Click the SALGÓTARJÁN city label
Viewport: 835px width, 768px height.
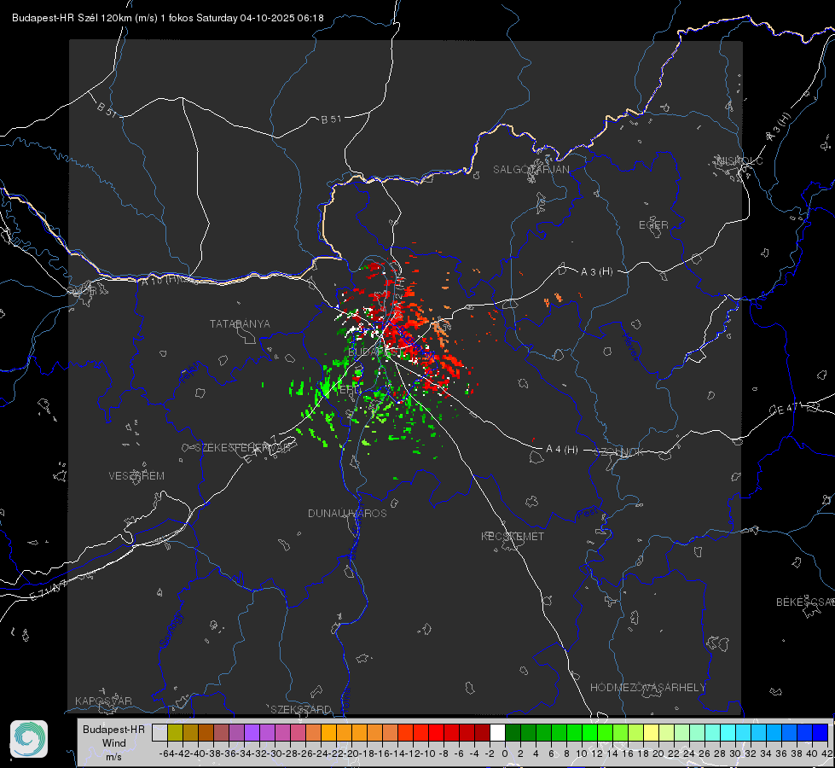(531, 170)
